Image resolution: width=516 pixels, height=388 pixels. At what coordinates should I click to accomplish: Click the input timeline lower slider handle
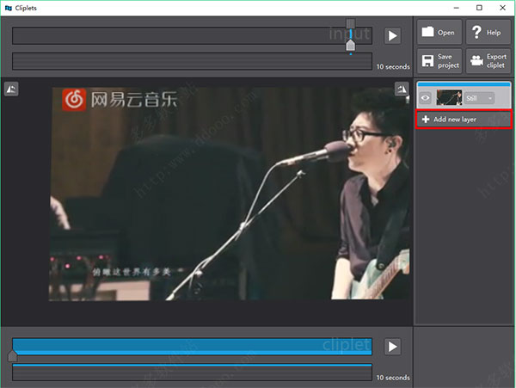(x=351, y=45)
